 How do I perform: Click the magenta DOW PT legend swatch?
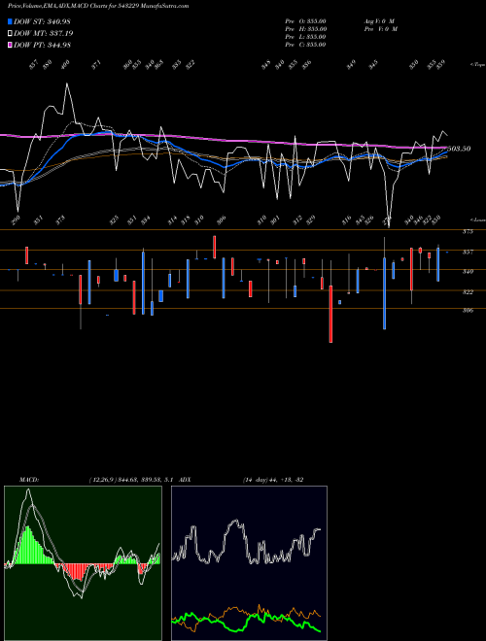(x=11, y=45)
